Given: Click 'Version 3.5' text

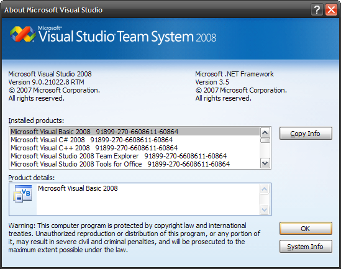Looking at the screenshot, I should 212,82.
